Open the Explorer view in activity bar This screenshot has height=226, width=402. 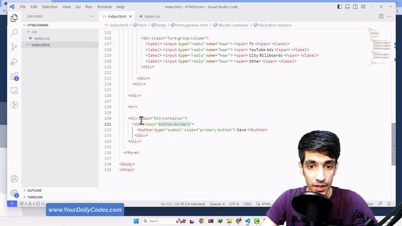pos(14,18)
